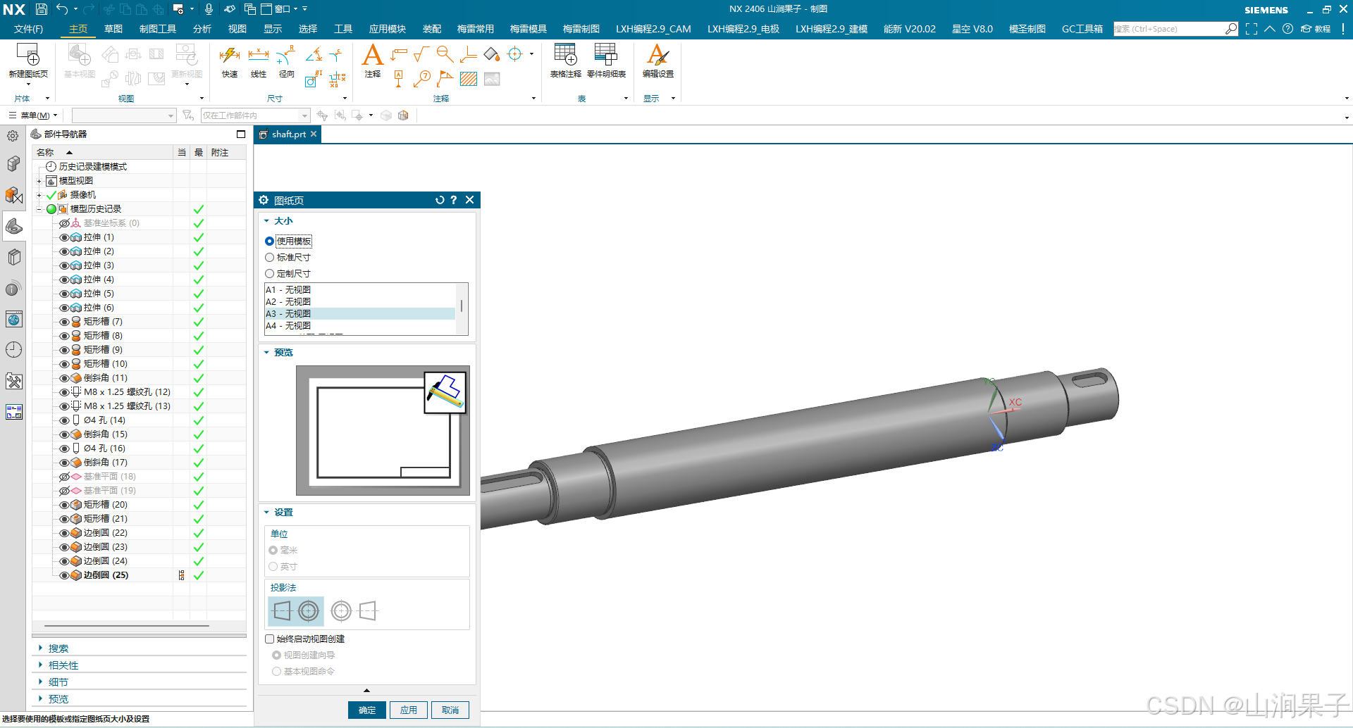Click the Undo arrow in title bar

coord(62,9)
